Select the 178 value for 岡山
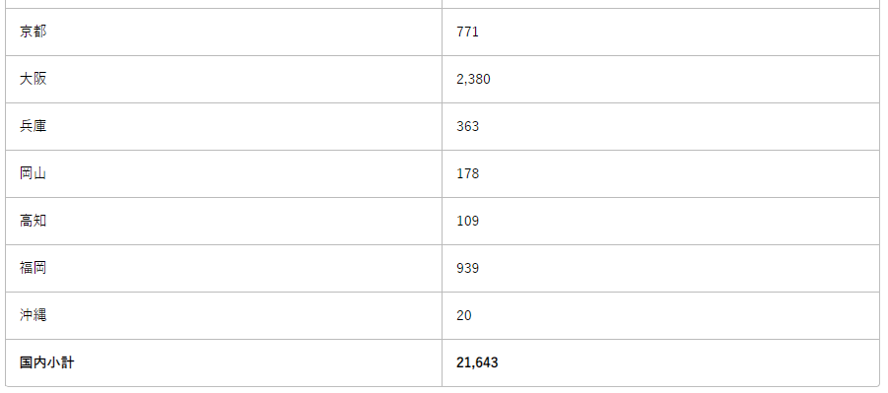Screen dimensions: 888x393 pos(467,174)
